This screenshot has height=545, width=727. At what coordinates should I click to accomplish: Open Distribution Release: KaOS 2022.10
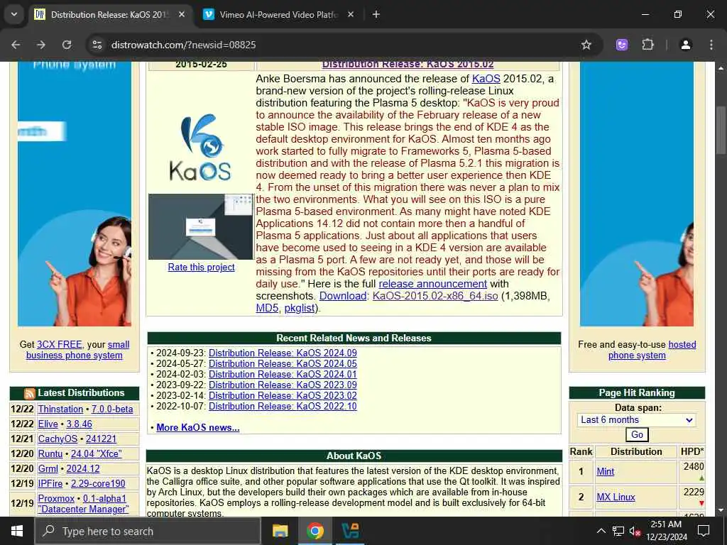click(283, 406)
